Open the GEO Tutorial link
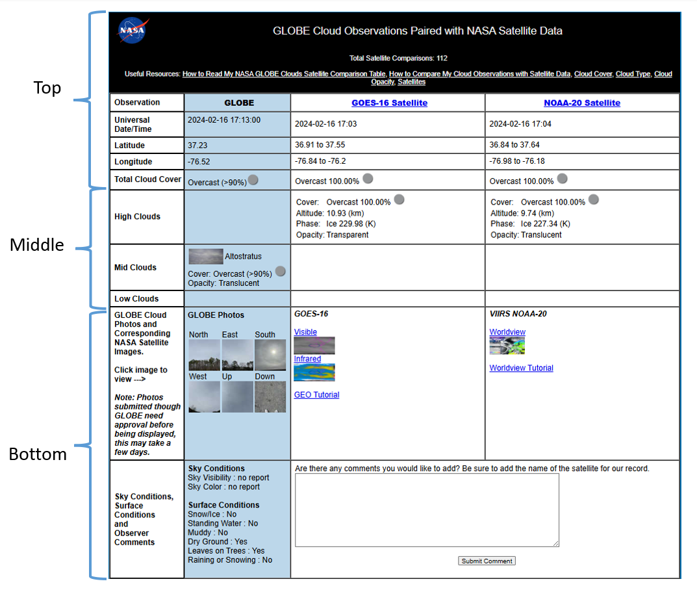This screenshot has height=590, width=697. [316, 394]
